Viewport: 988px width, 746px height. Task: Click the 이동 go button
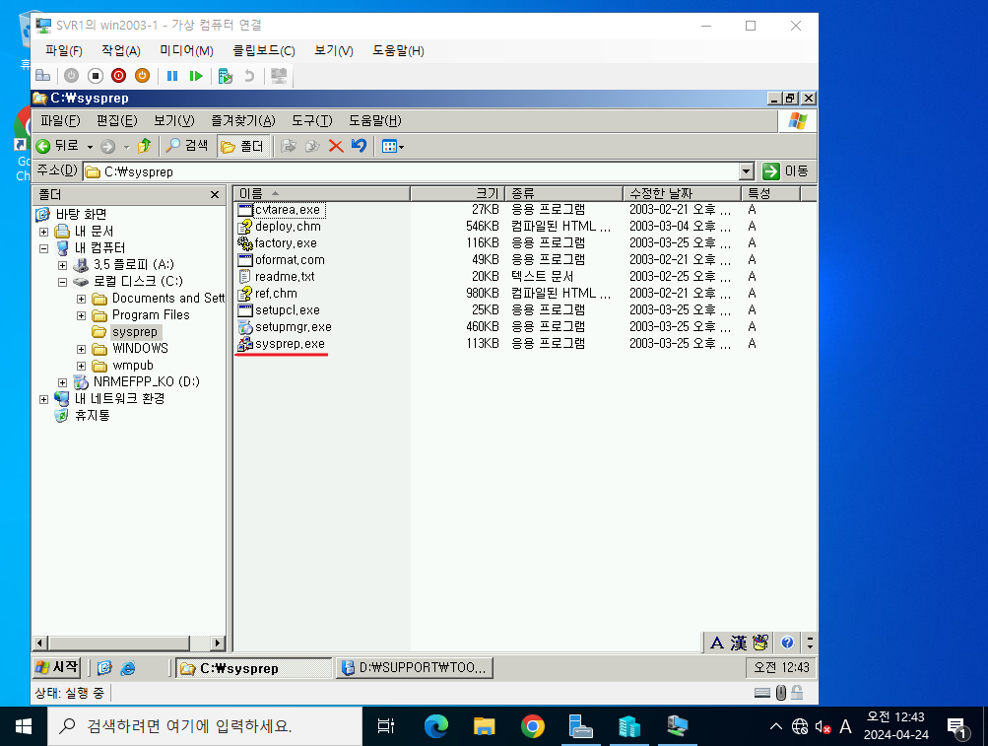coord(785,171)
